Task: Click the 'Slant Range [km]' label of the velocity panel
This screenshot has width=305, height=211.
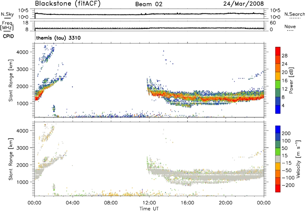Action: pos(11,159)
